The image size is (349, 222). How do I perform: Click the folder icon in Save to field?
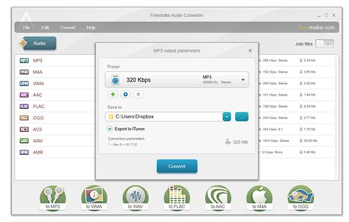pyautogui.click(x=111, y=117)
